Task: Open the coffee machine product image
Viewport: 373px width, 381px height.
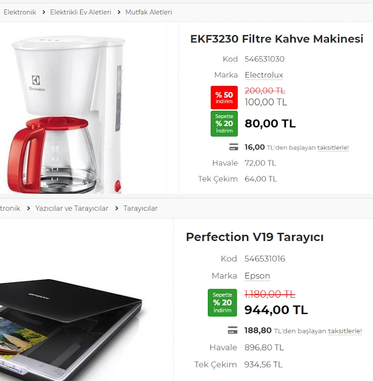Action: [66, 114]
